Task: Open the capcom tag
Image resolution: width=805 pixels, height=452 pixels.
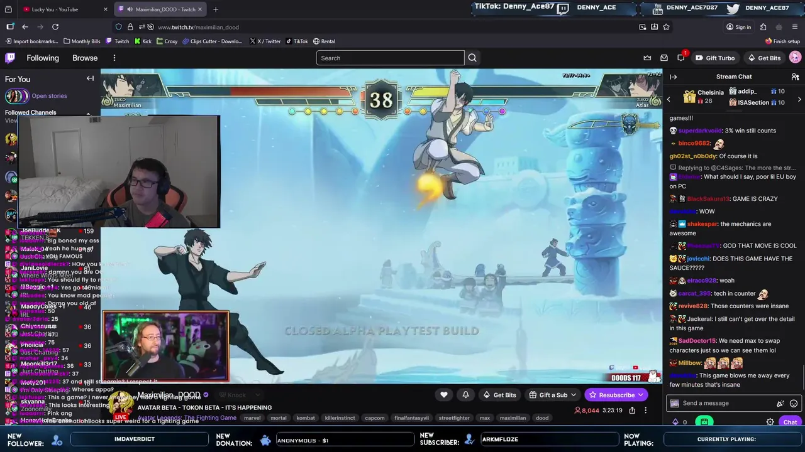Action: [x=375, y=418]
